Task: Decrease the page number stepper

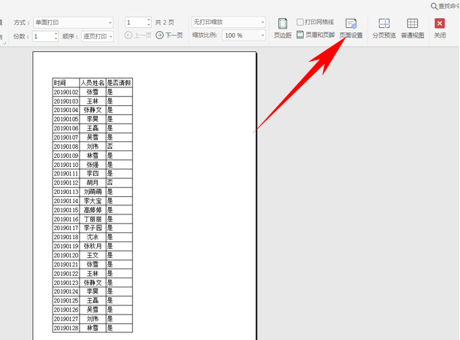Action: click(149, 24)
